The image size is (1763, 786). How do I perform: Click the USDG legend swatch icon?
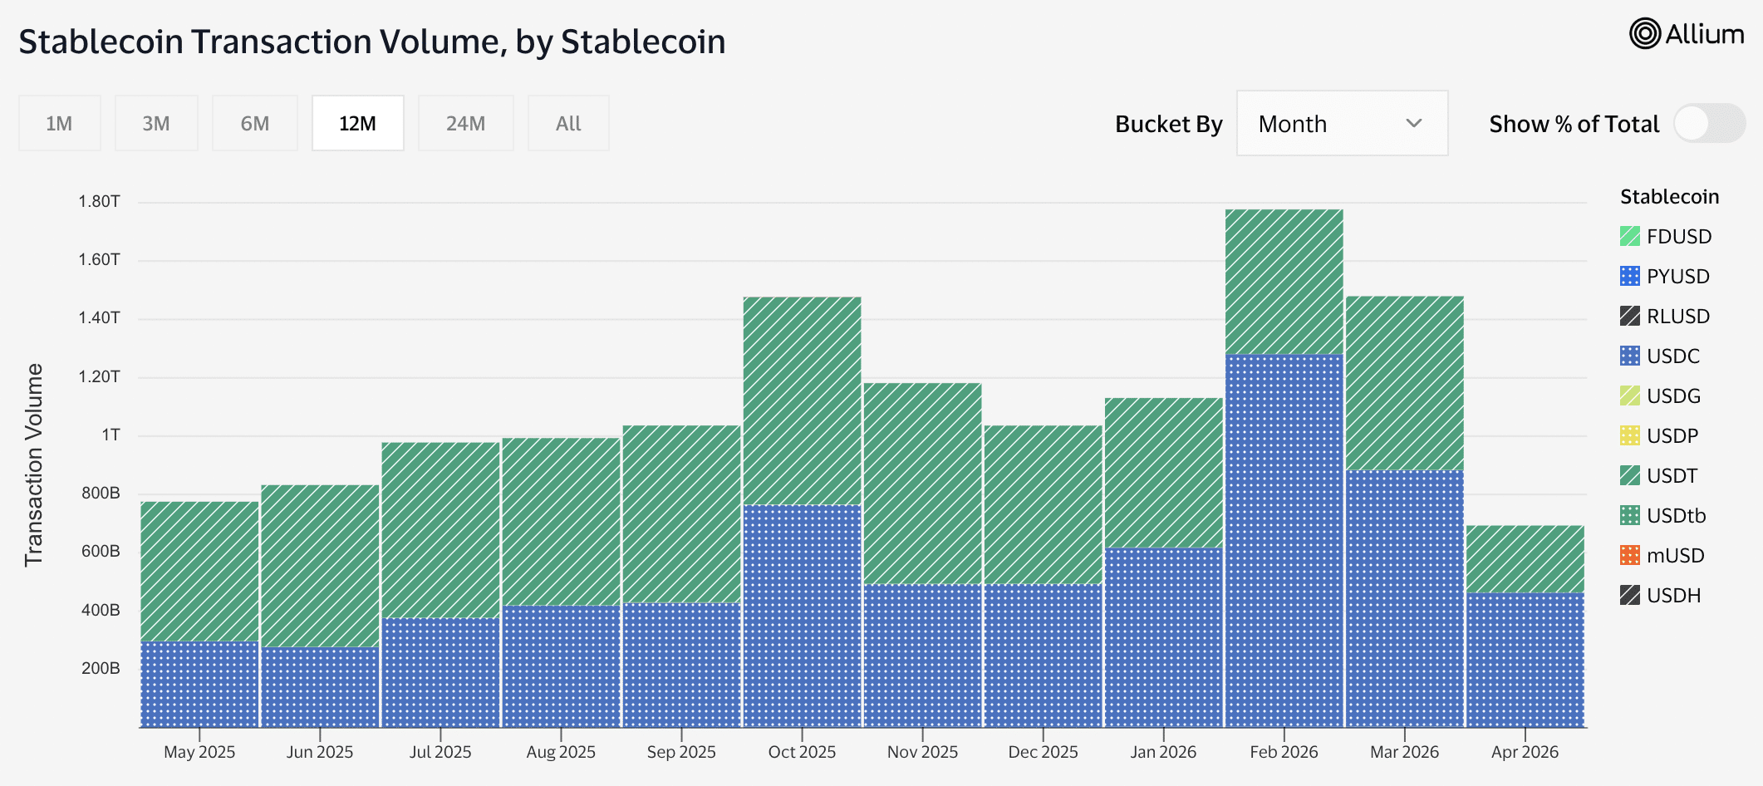(1629, 396)
